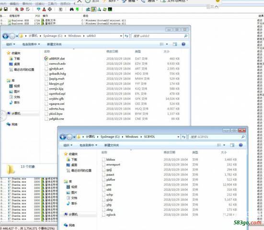
Task: Select 下载 in uAhb3 navigation pane
Action: tap(17, 58)
